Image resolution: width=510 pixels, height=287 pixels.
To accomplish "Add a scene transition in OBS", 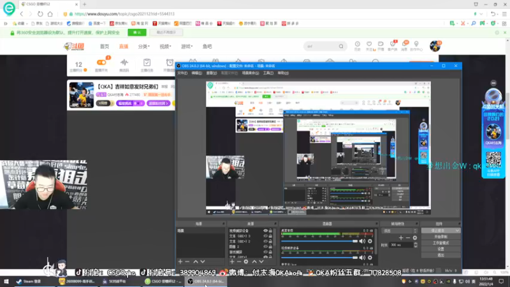I will tap(401, 238).
